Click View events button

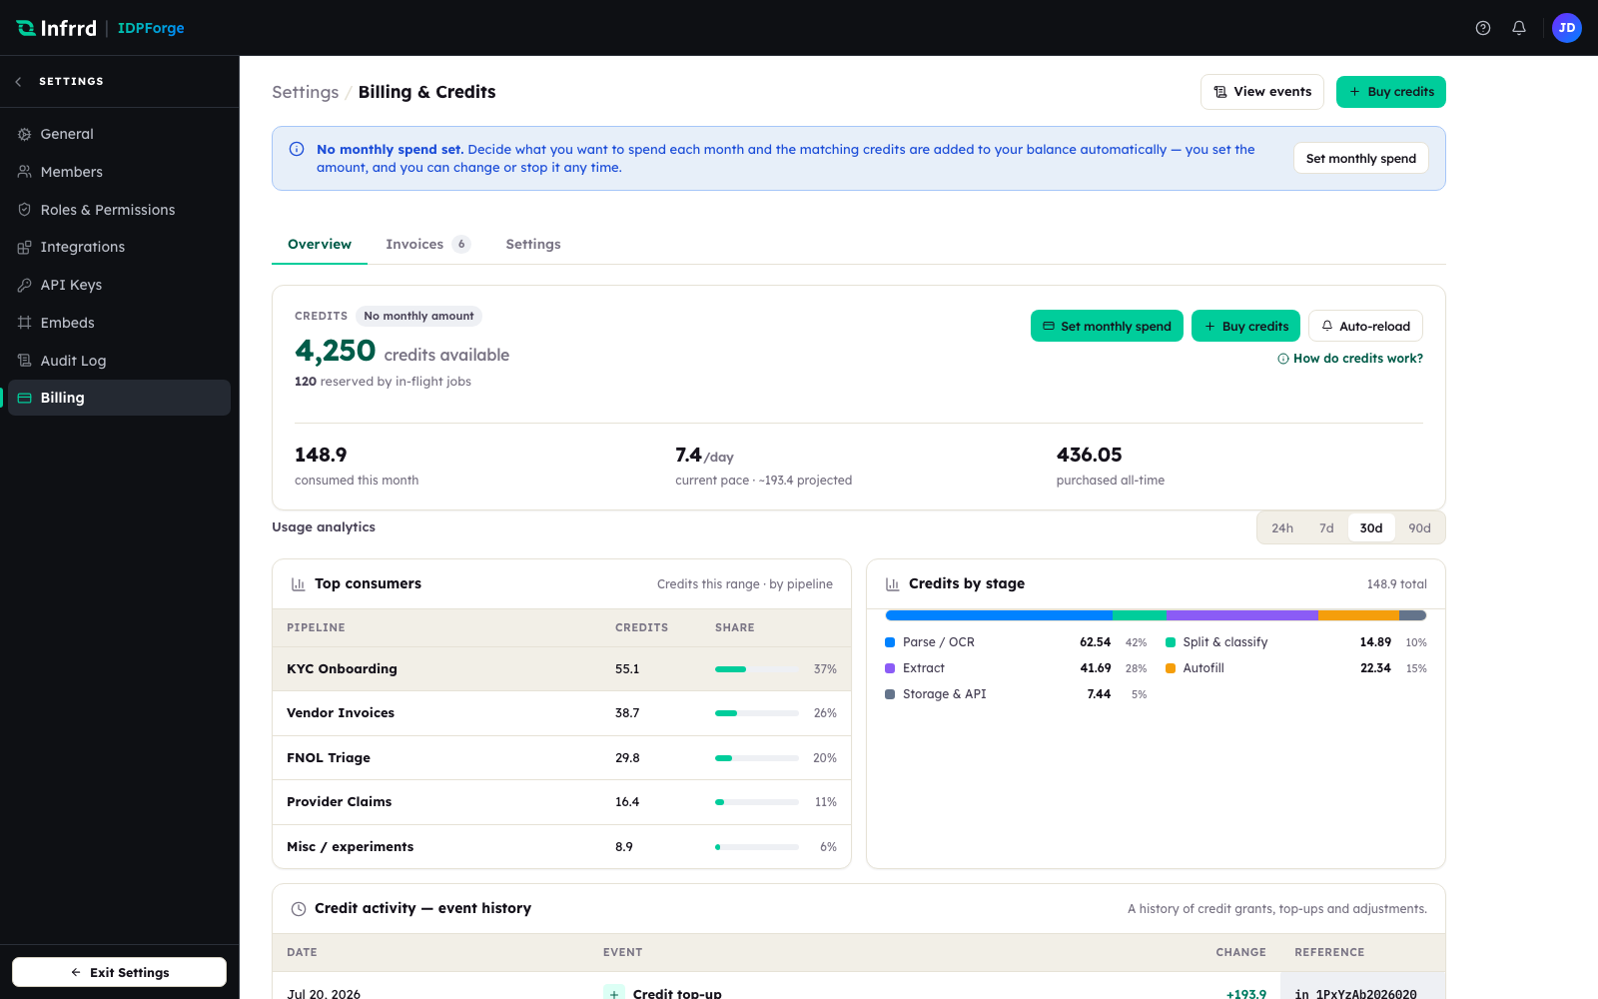coord(1262,92)
